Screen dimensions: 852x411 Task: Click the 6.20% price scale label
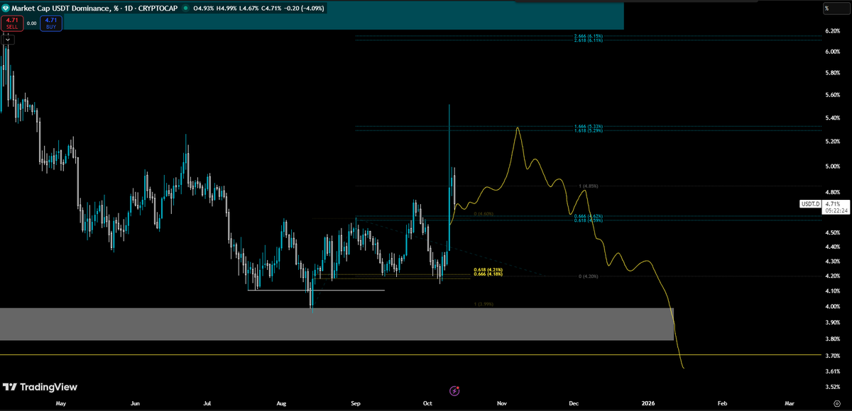pos(834,30)
